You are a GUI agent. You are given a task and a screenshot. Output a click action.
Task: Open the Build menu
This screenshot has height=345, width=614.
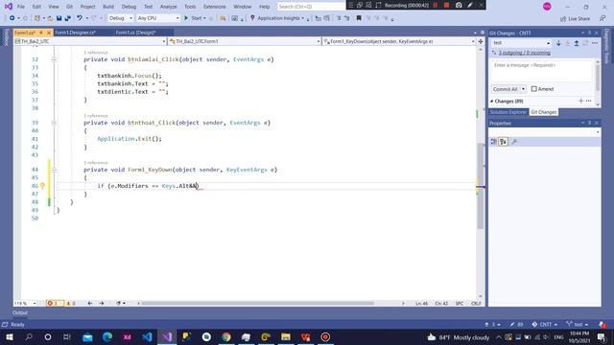tap(108, 7)
